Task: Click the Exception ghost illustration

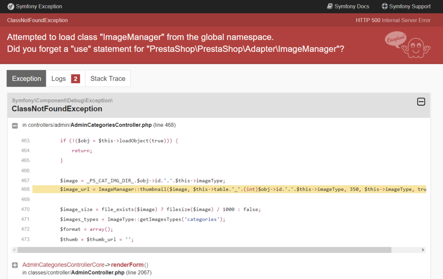Action: (x=408, y=45)
